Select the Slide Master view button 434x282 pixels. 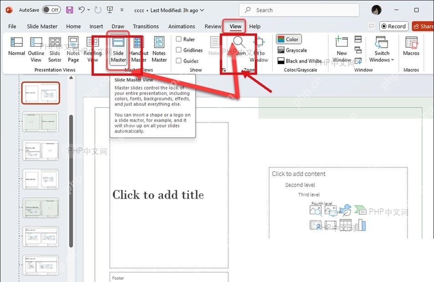118,50
